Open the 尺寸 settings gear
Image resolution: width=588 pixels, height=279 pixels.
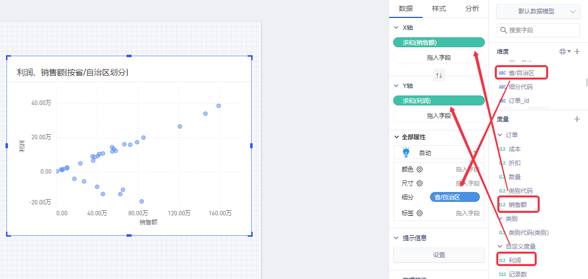[x=420, y=184]
